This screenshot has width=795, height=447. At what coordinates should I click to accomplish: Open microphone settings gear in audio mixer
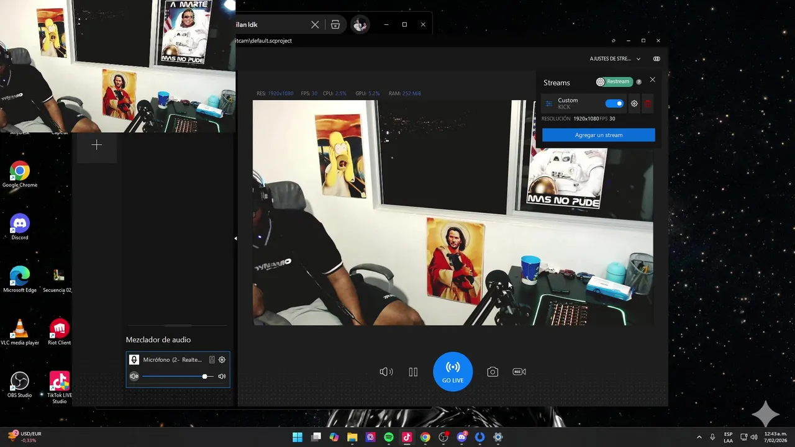(x=222, y=359)
